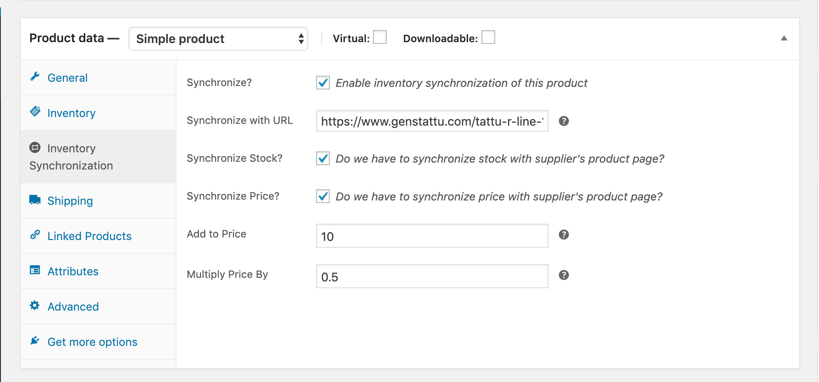Click the Linked Products chain icon
The width and height of the screenshot is (819, 382).
[x=35, y=235]
